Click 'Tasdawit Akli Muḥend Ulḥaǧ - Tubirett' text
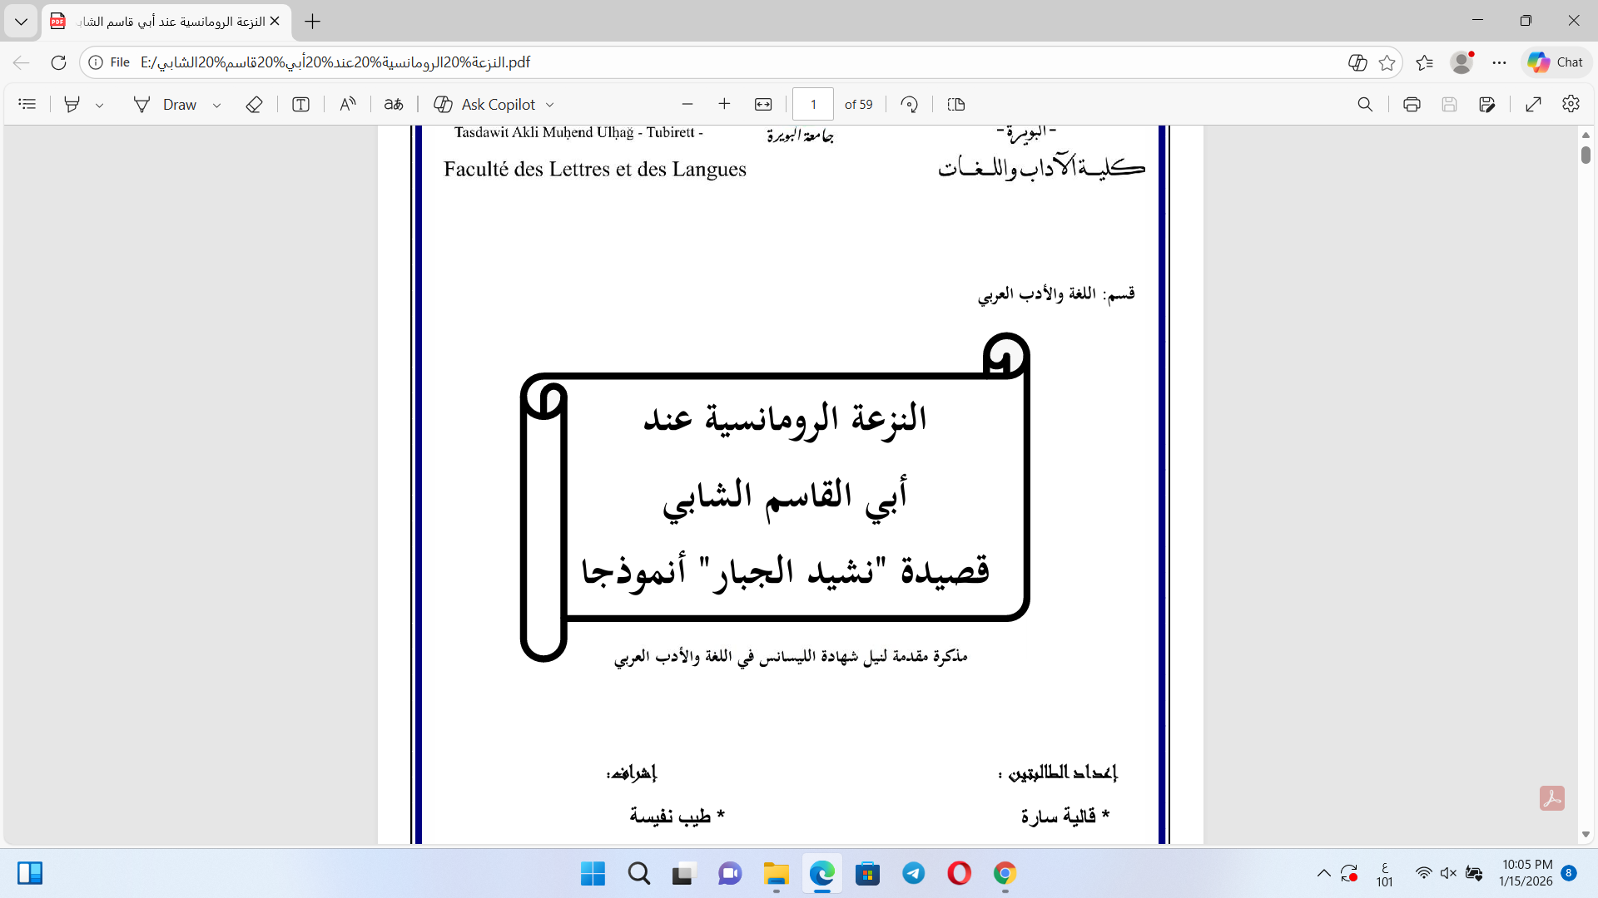The height and width of the screenshot is (898, 1598). (578, 132)
